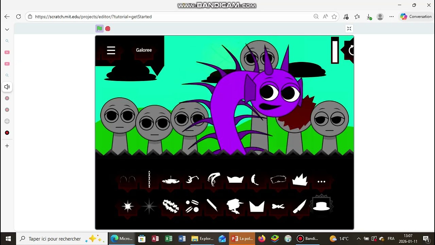Viewport: 435px width, 245px height.
Task: Refresh the Scratch page
Action: [18, 16]
